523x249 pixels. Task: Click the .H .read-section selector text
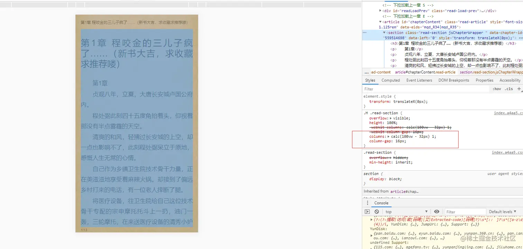(x=380, y=113)
